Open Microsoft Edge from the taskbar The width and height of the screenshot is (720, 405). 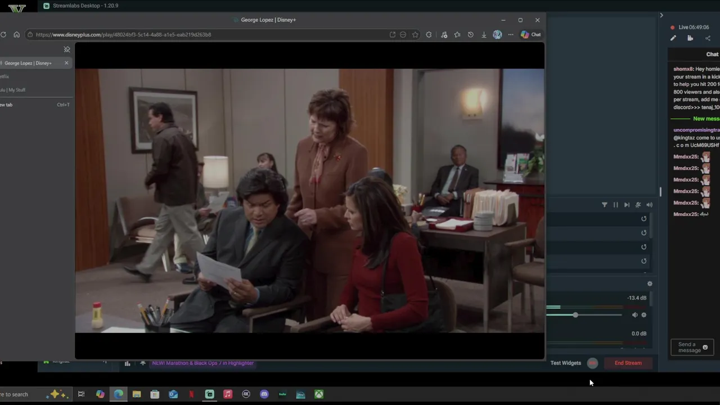[119, 394]
